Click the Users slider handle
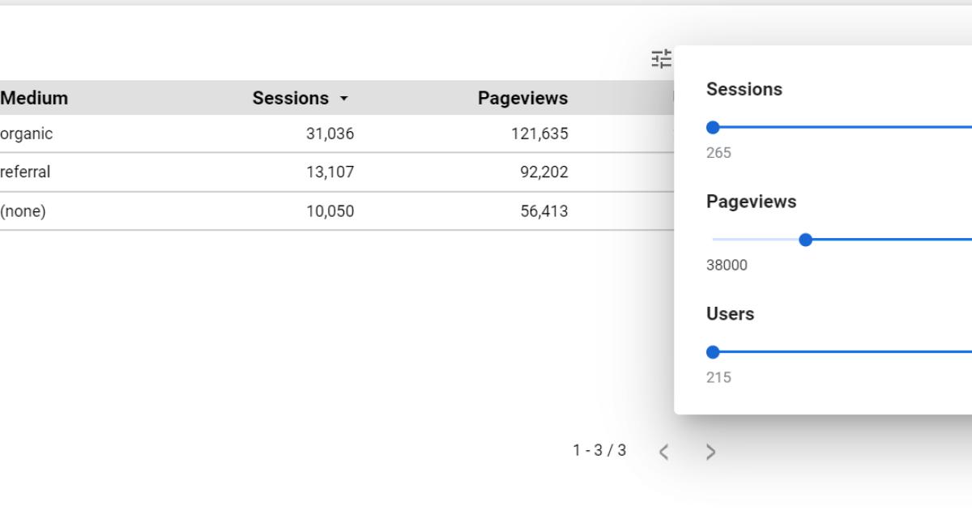Screen dimensions: 972x510 [x=713, y=352]
